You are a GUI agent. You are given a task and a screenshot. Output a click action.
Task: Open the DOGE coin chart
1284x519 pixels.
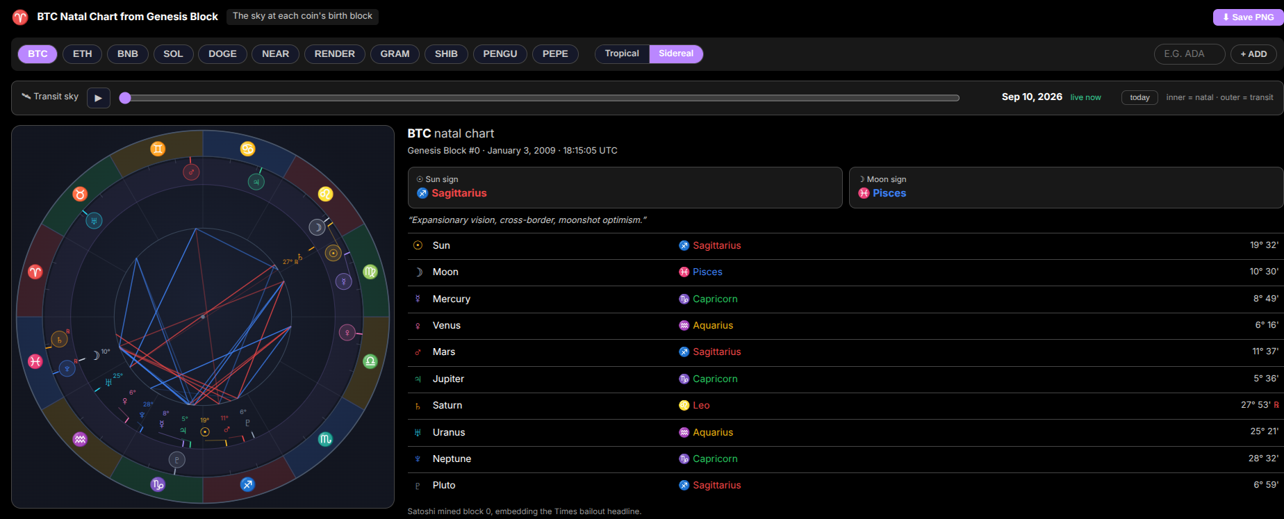click(222, 54)
